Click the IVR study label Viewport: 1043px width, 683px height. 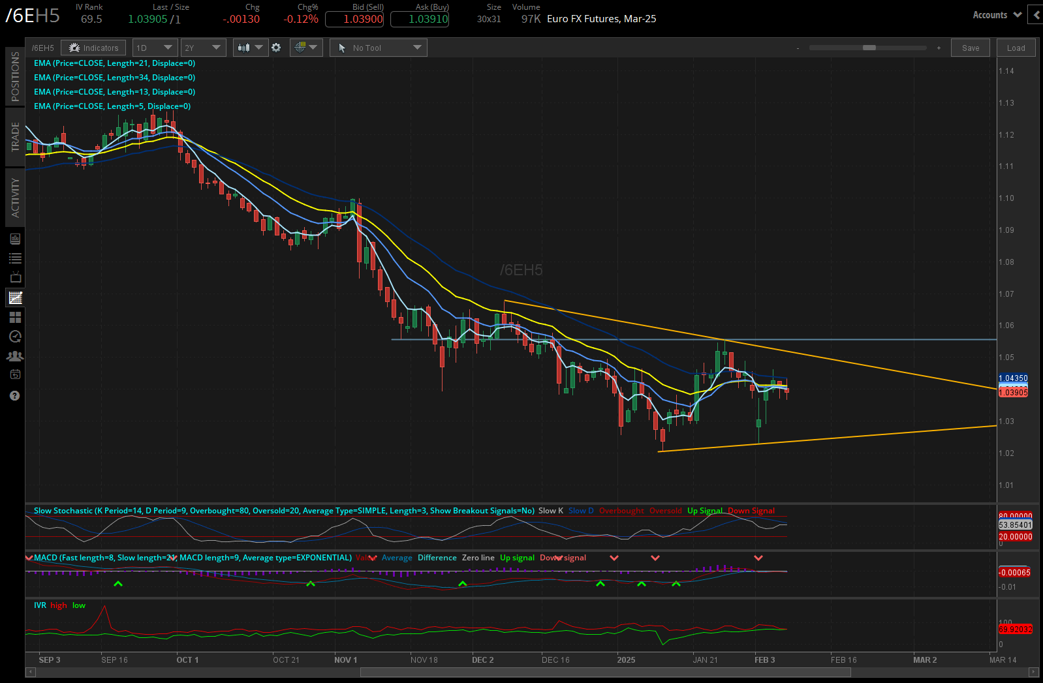[x=40, y=605]
